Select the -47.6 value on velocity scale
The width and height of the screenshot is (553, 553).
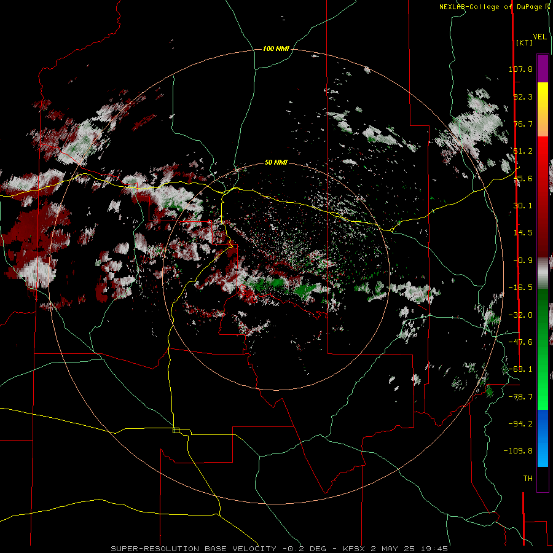(520, 342)
